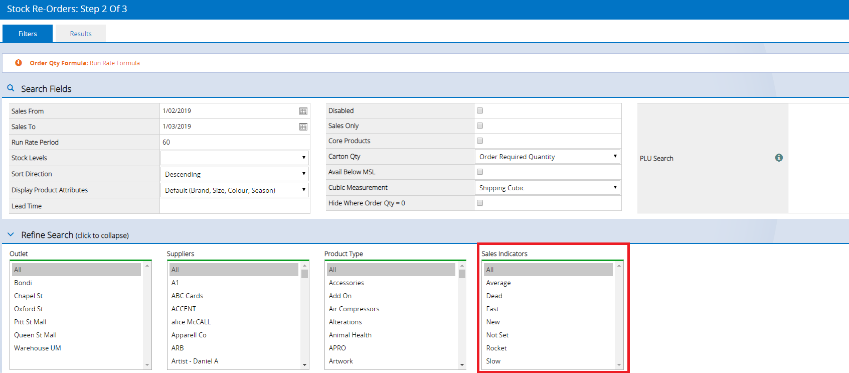The width and height of the screenshot is (849, 373).
Task: Select Fast sales indicator
Action: tap(549, 309)
